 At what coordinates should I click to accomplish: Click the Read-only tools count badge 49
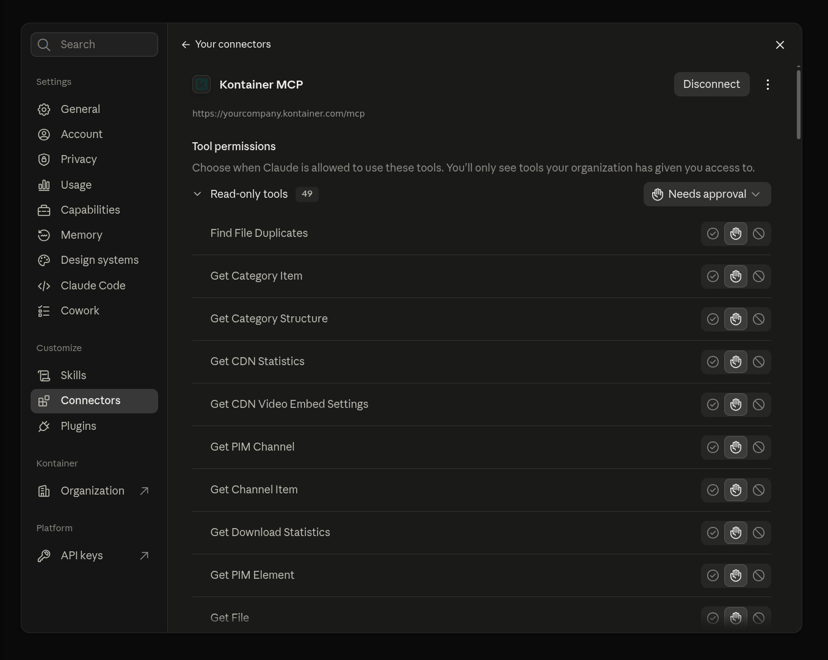click(x=307, y=194)
